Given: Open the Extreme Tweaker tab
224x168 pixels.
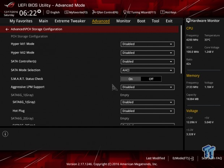Looking at the screenshot, I should [x=70, y=21].
